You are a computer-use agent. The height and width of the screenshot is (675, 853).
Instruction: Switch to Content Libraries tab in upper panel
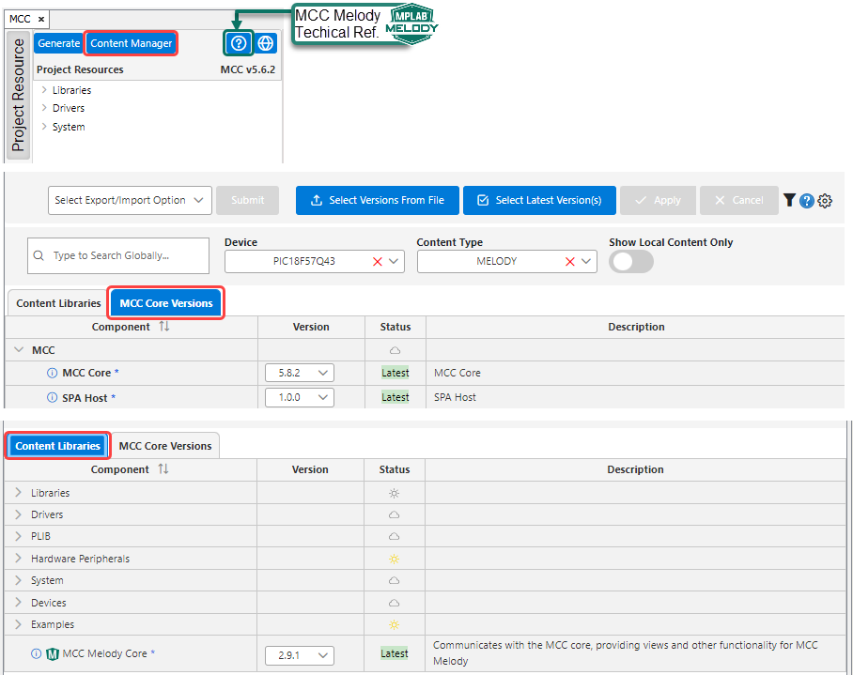(x=58, y=303)
